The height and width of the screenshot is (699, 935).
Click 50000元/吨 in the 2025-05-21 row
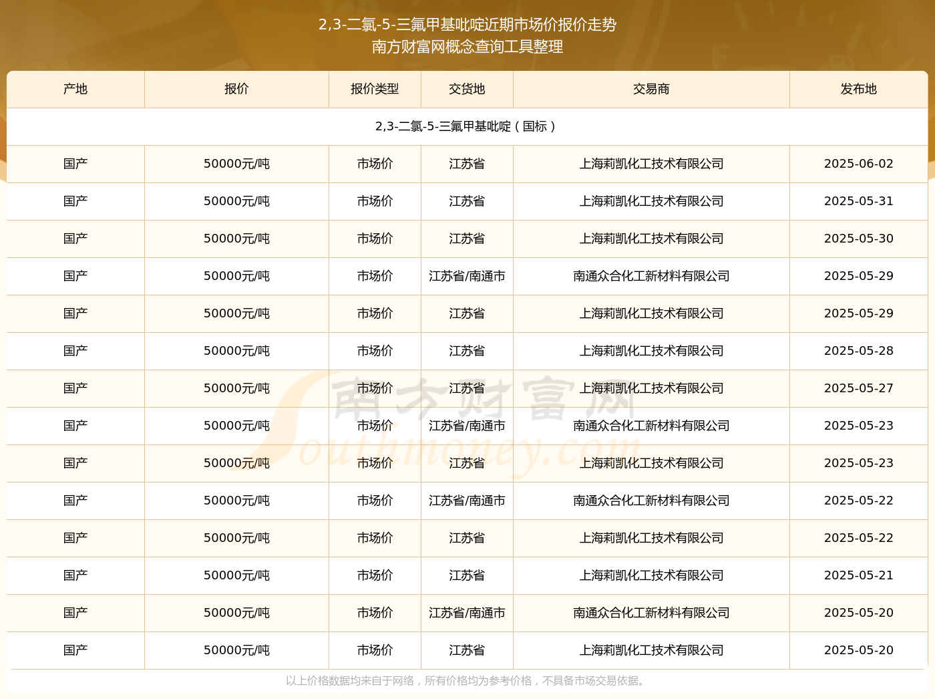point(236,575)
